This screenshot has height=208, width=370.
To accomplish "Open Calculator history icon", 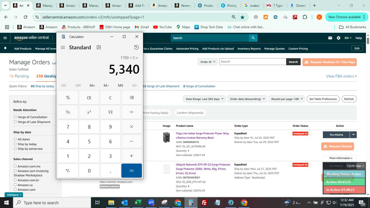I will (137, 47).
